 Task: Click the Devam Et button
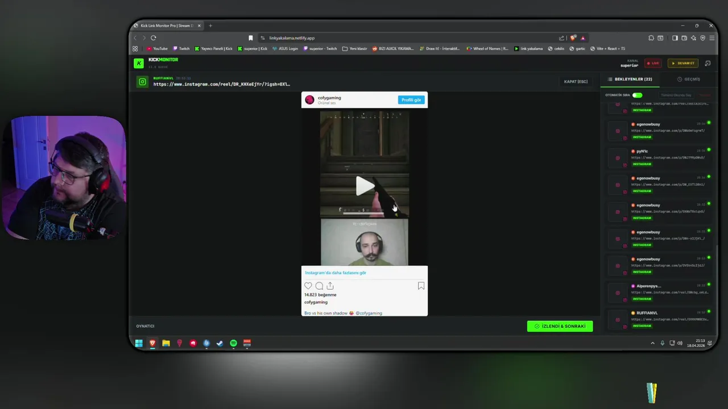(x=682, y=63)
